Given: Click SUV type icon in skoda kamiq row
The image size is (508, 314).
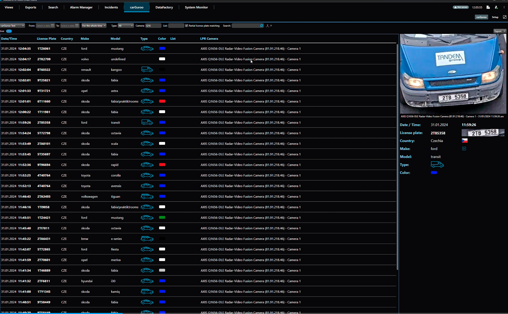Looking at the screenshot, I should [147, 291].
